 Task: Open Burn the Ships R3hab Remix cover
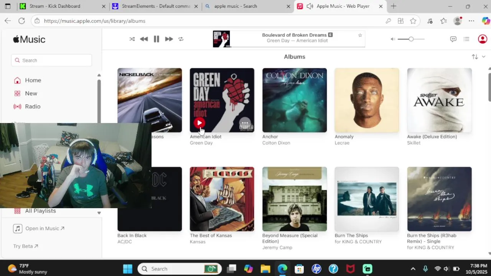(x=439, y=199)
